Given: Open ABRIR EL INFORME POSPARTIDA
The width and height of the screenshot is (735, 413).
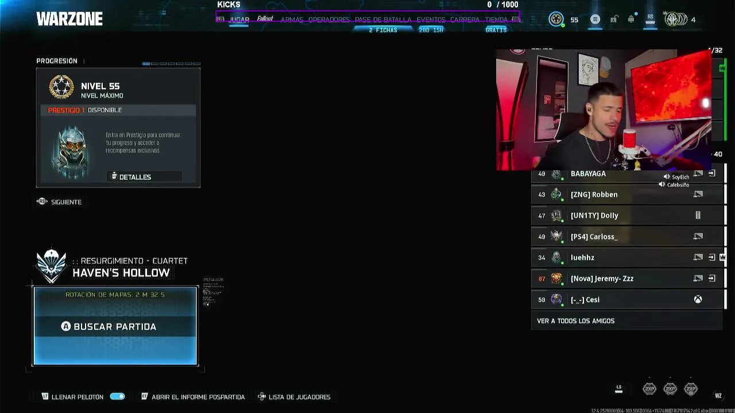Looking at the screenshot, I should pos(193,397).
